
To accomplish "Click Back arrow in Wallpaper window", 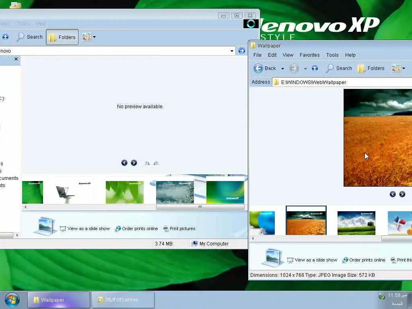I will [258, 68].
